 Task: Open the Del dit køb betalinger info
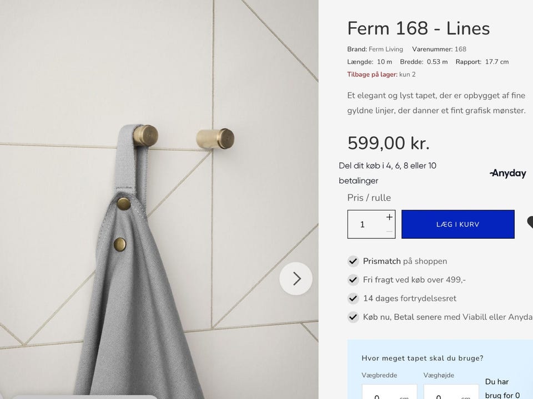388,173
